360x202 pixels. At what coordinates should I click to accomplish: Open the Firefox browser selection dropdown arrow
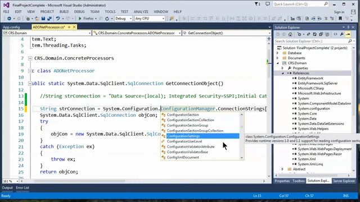tap(96, 19)
